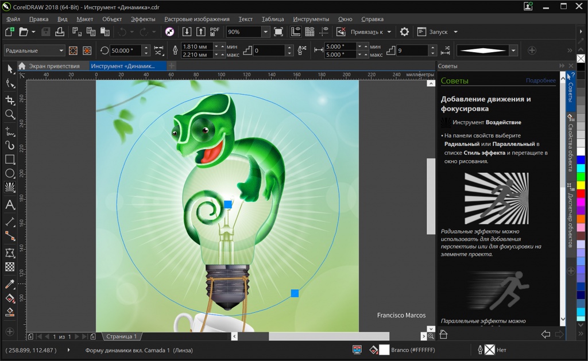Screen dimensions: 588x361
Task: Toggle full-screen preview
Action: coord(278,32)
